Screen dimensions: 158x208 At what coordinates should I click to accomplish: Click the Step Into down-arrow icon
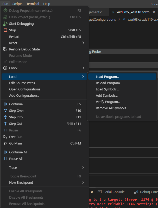pos(5,117)
